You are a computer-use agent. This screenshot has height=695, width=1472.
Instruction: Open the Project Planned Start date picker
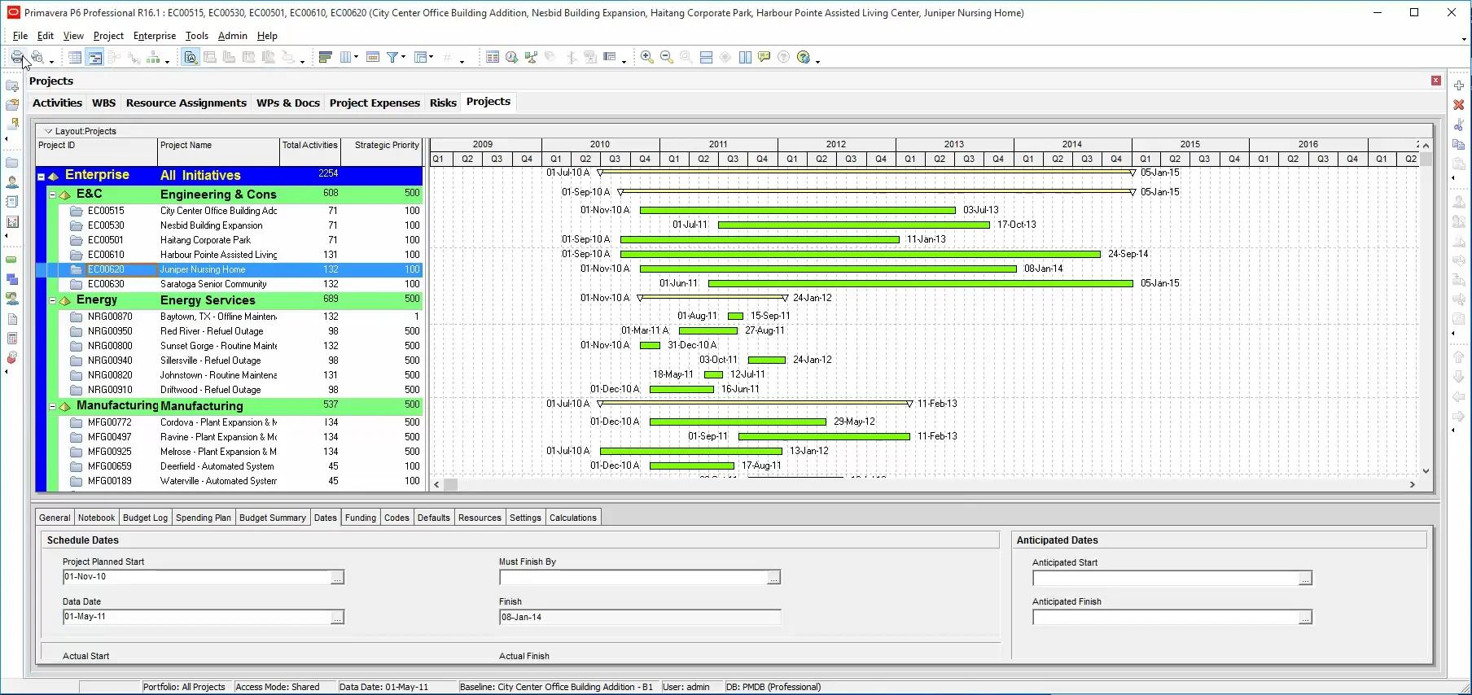[337, 577]
